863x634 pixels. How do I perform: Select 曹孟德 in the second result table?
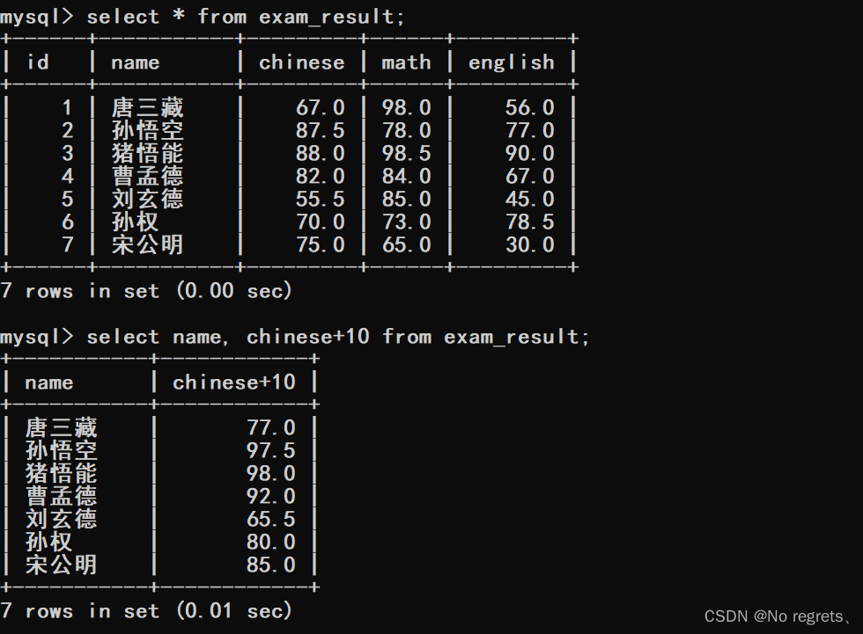(61, 497)
